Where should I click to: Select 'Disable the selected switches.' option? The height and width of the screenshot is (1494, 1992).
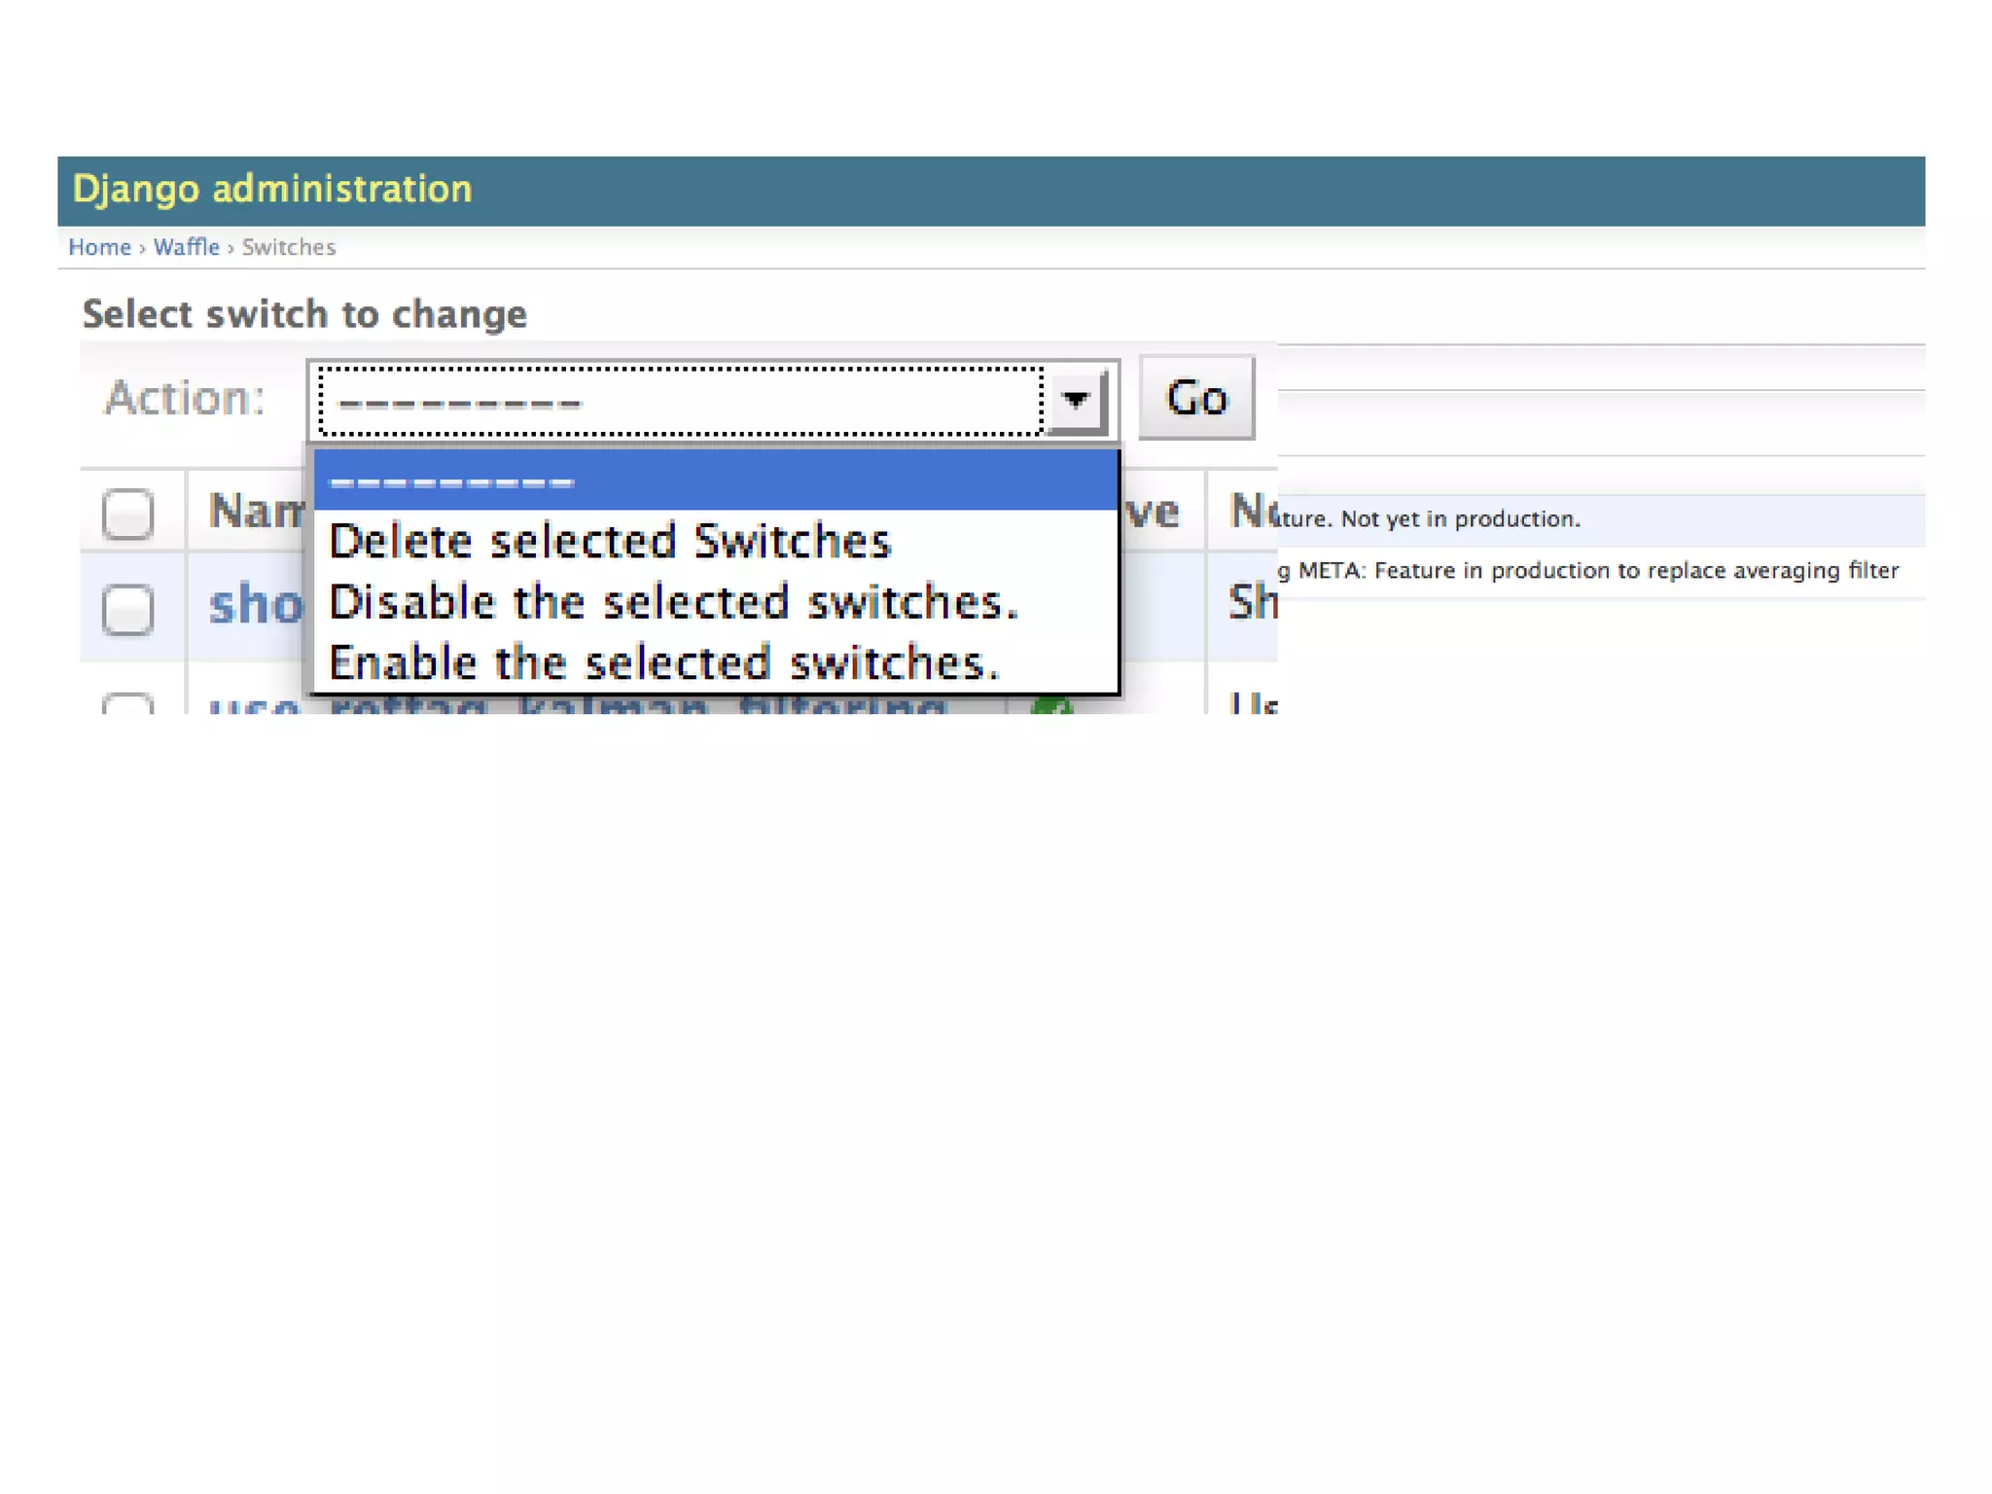(x=673, y=603)
